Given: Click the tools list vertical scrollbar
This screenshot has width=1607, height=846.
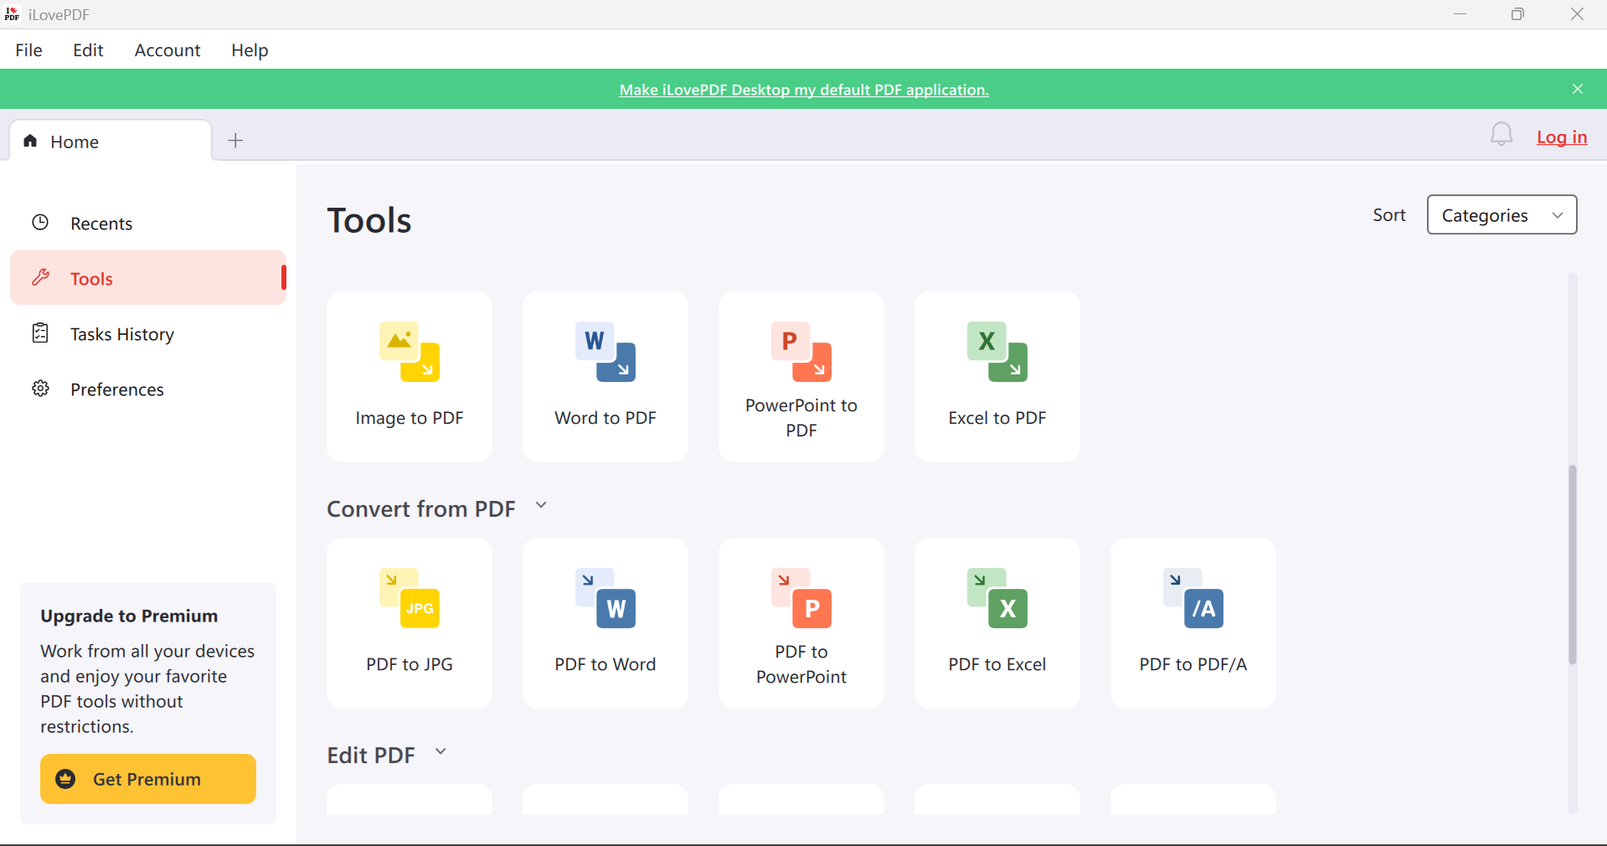Looking at the screenshot, I should click(x=1573, y=564).
